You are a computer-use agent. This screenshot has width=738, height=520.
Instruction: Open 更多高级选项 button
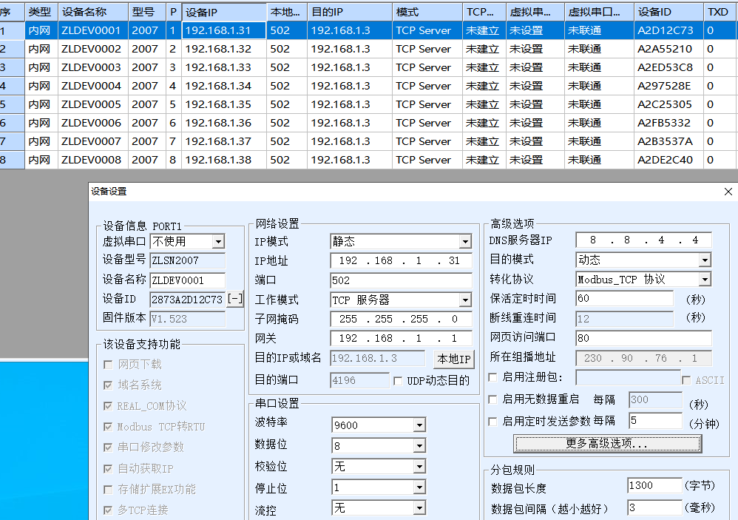pyautogui.click(x=607, y=444)
